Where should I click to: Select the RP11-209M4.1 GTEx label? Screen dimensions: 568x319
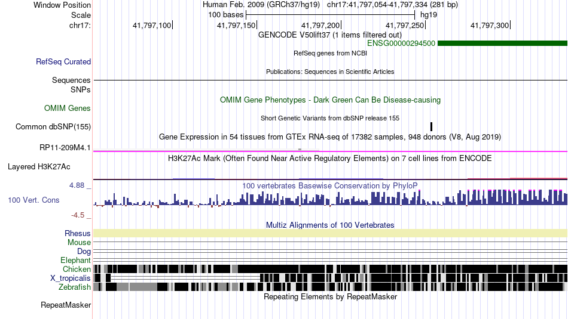pos(65,148)
